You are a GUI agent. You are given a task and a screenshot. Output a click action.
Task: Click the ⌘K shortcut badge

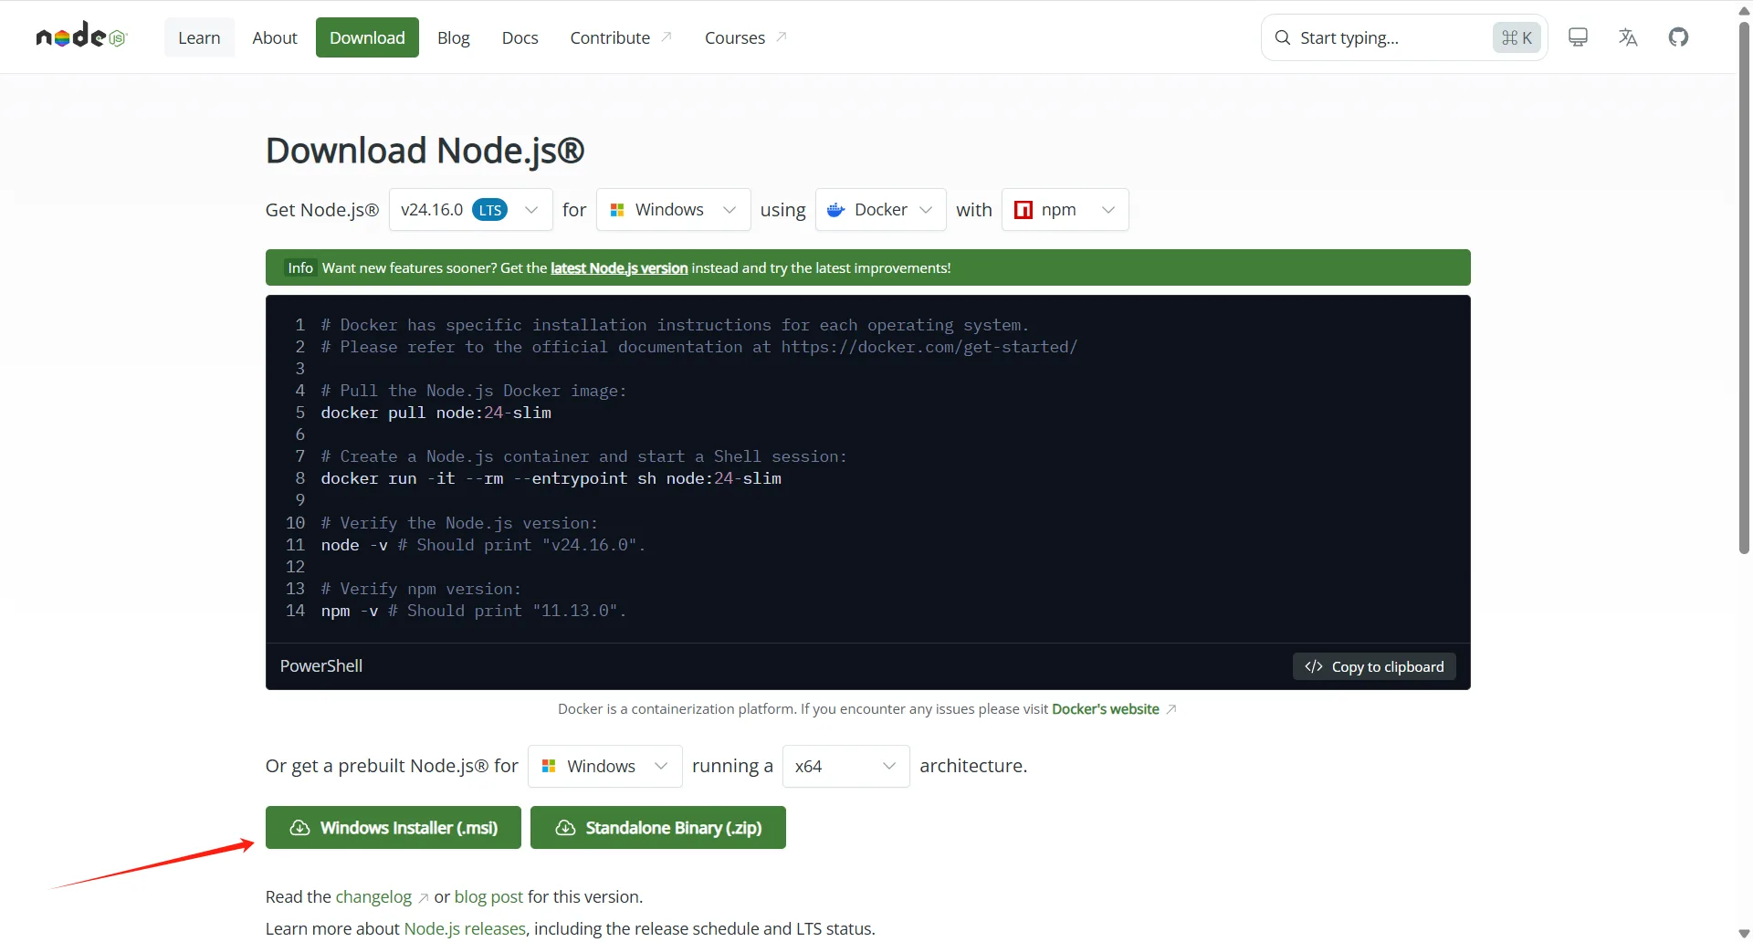point(1517,37)
